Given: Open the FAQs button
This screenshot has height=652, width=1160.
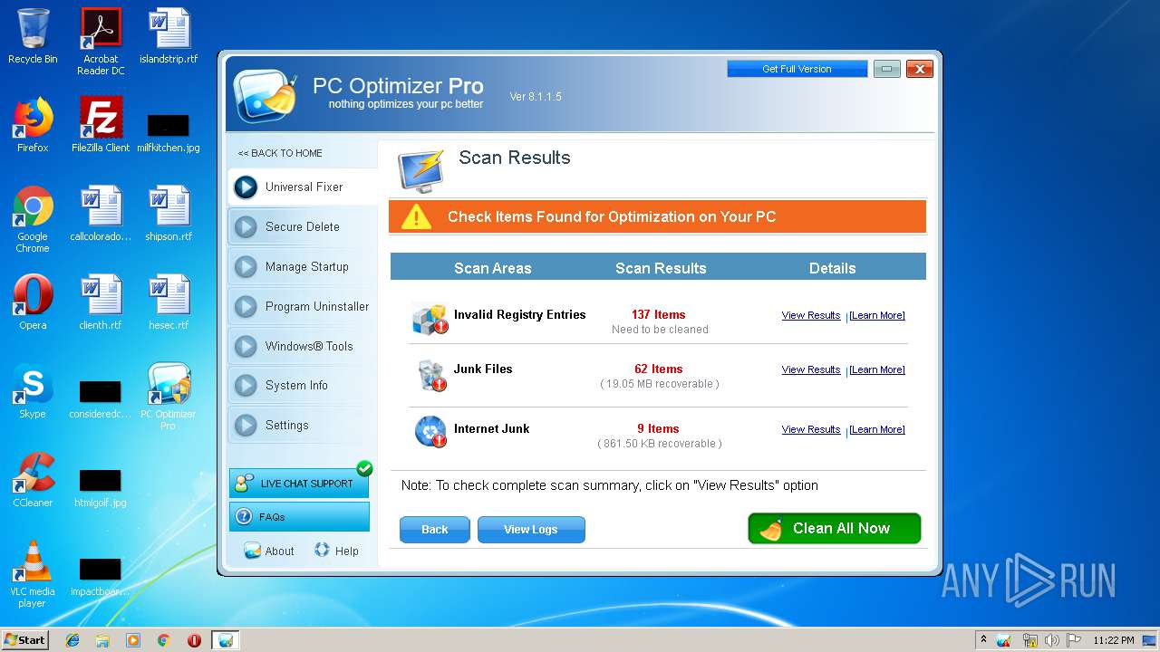Looking at the screenshot, I should [299, 517].
